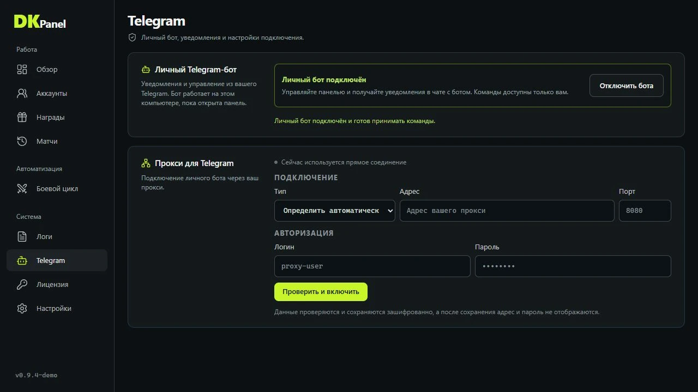Click the Порт field showing 8080

[645, 211]
